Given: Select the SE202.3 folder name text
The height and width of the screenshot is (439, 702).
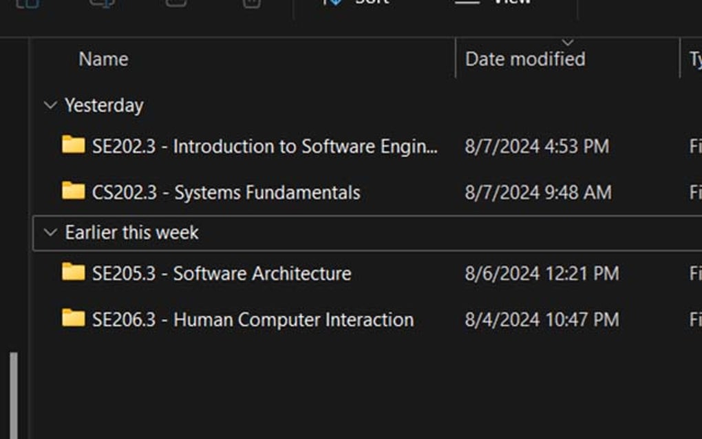Looking at the screenshot, I should coord(264,146).
